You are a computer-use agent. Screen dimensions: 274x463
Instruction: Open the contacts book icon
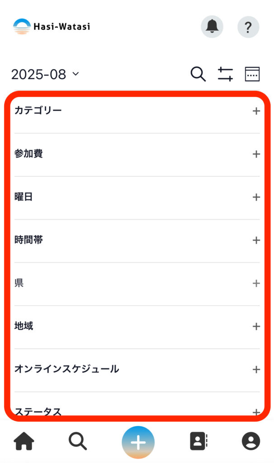point(198,441)
